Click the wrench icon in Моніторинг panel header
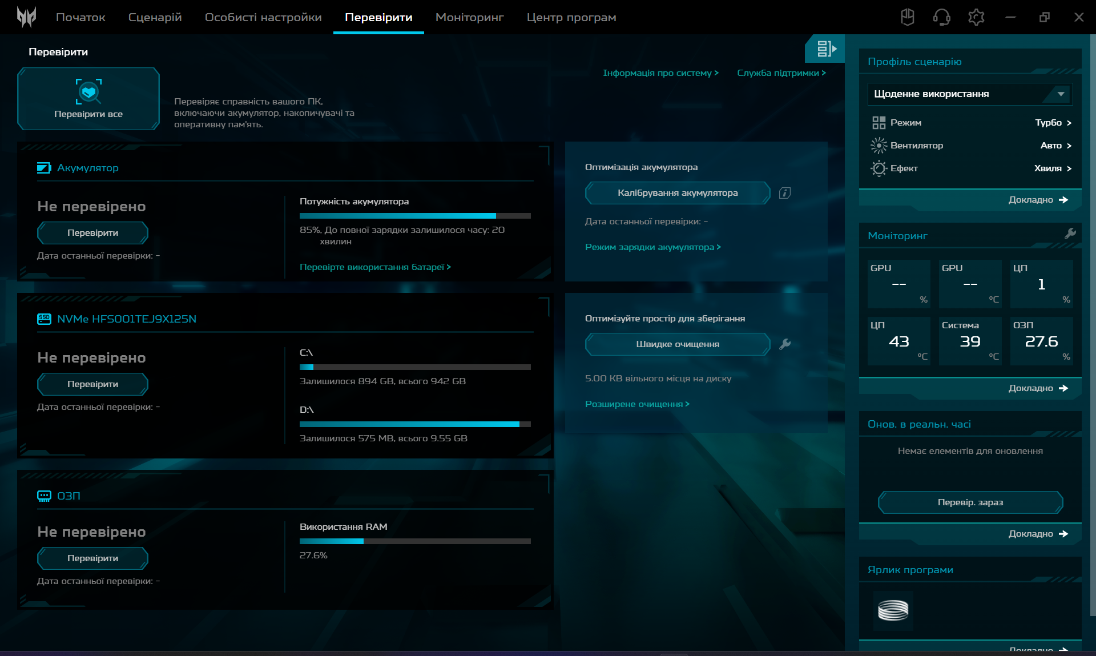 tap(1070, 234)
